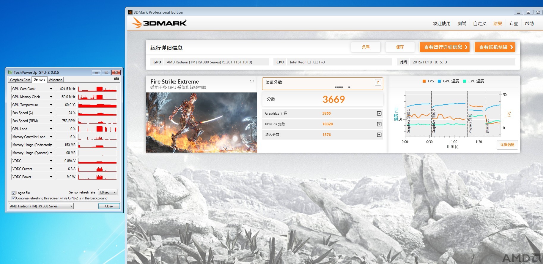
Task: Switch to Sensors tab in GPU-Z
Action: (40, 79)
